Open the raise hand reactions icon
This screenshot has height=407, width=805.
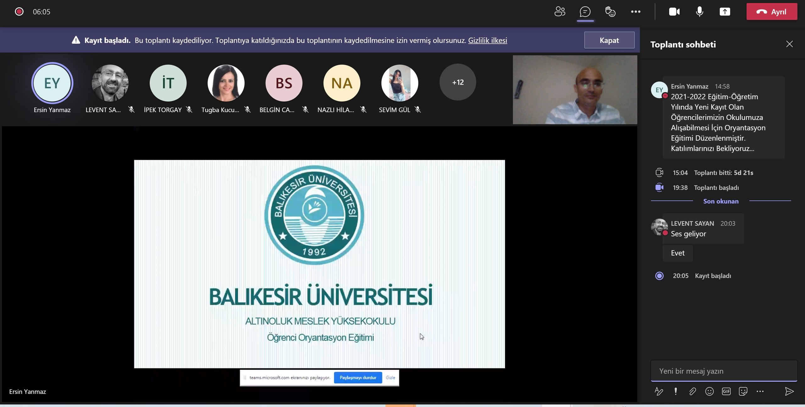click(610, 12)
